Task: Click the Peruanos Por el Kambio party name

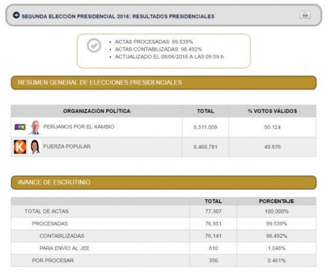Action: pyautogui.click(x=79, y=127)
